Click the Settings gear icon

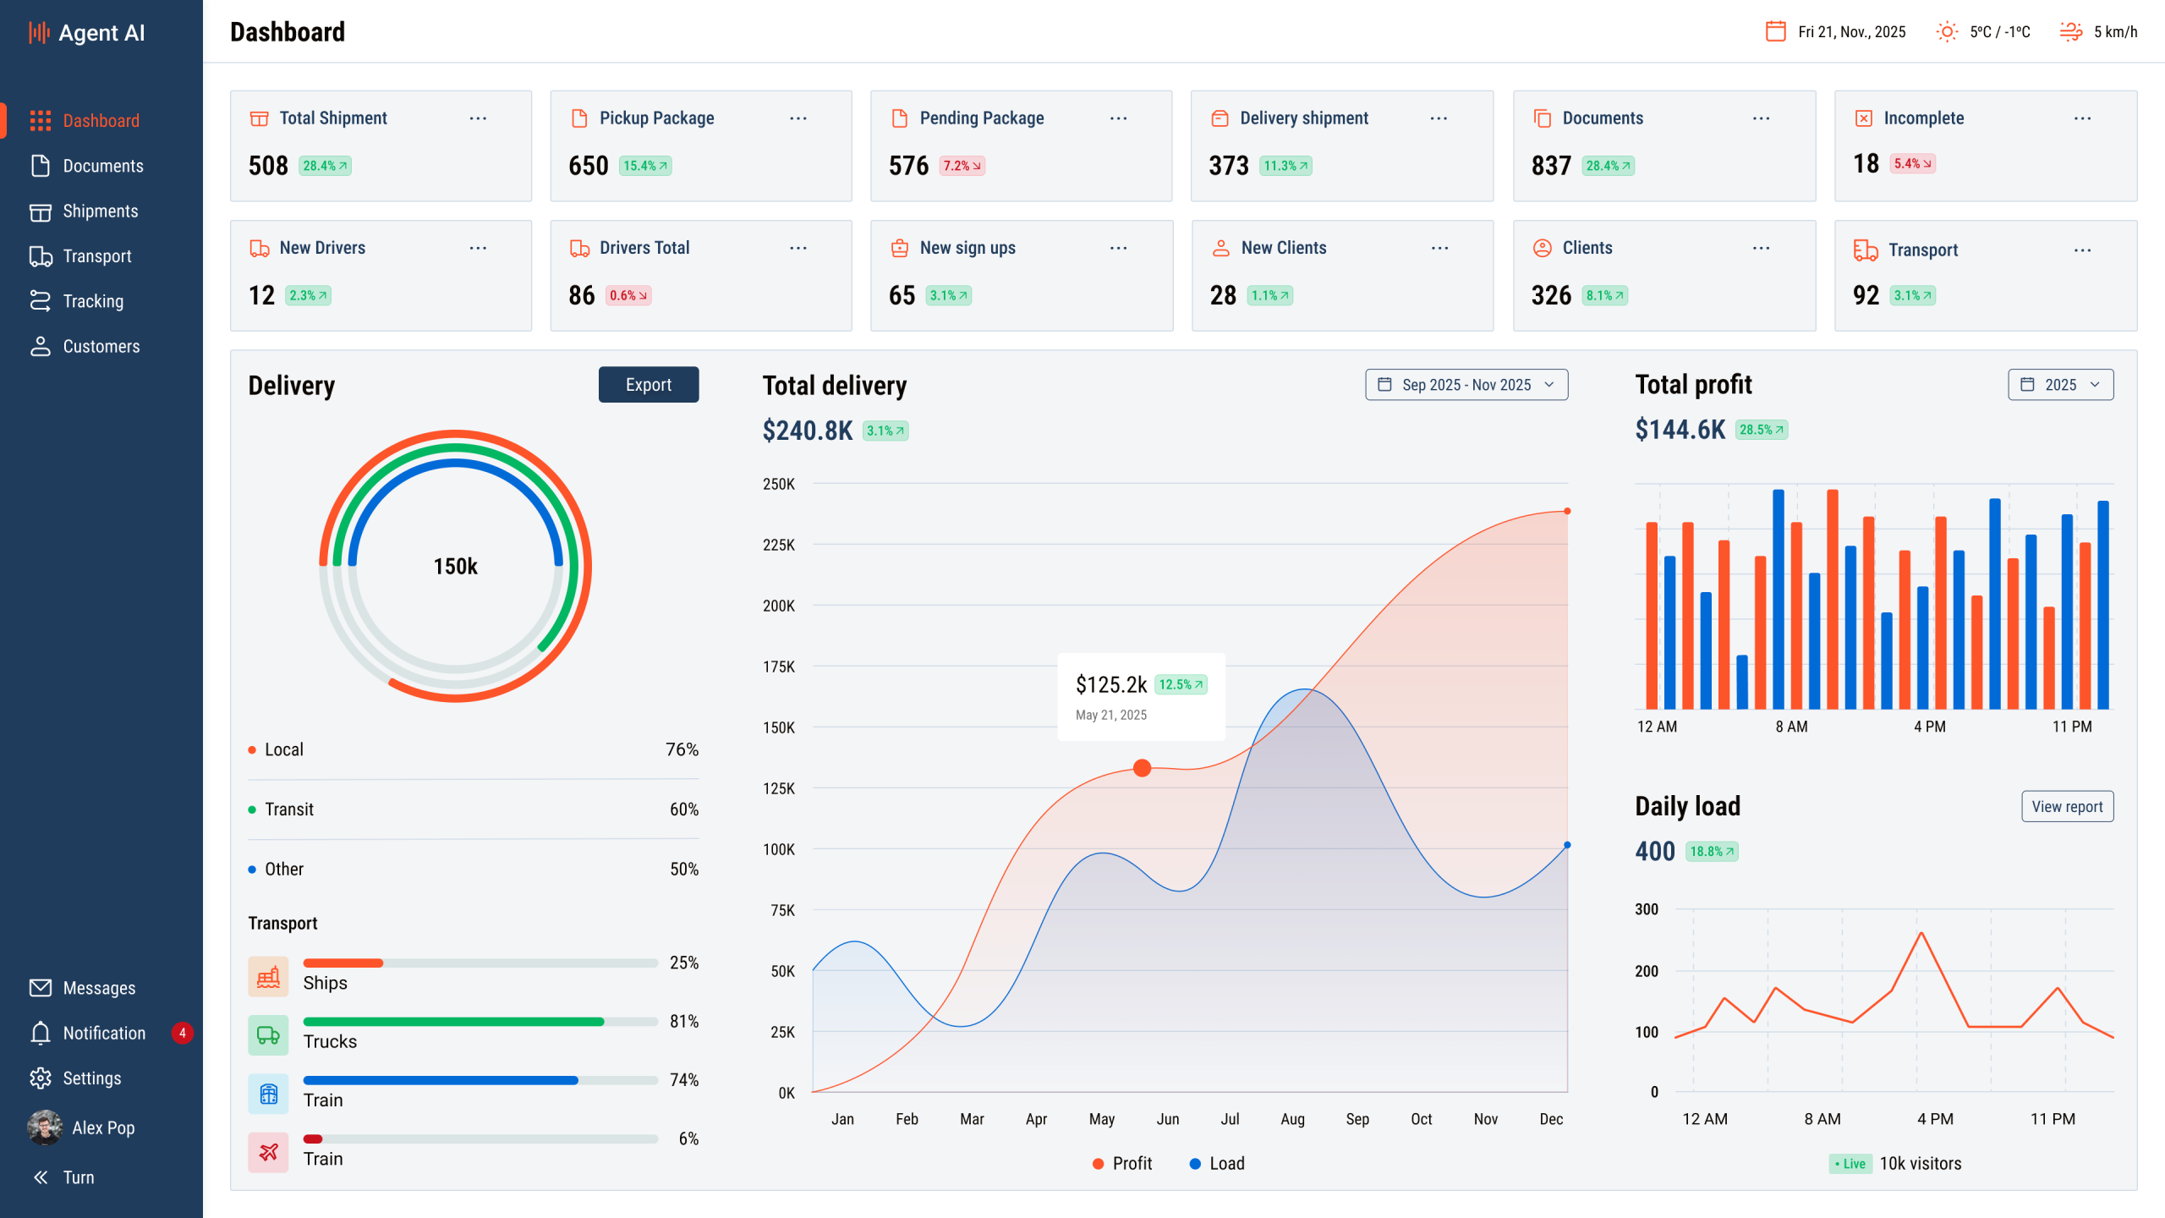[41, 1078]
